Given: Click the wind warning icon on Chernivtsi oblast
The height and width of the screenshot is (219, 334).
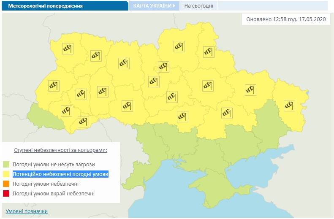Looking at the screenshot, I should tap(83, 122).
